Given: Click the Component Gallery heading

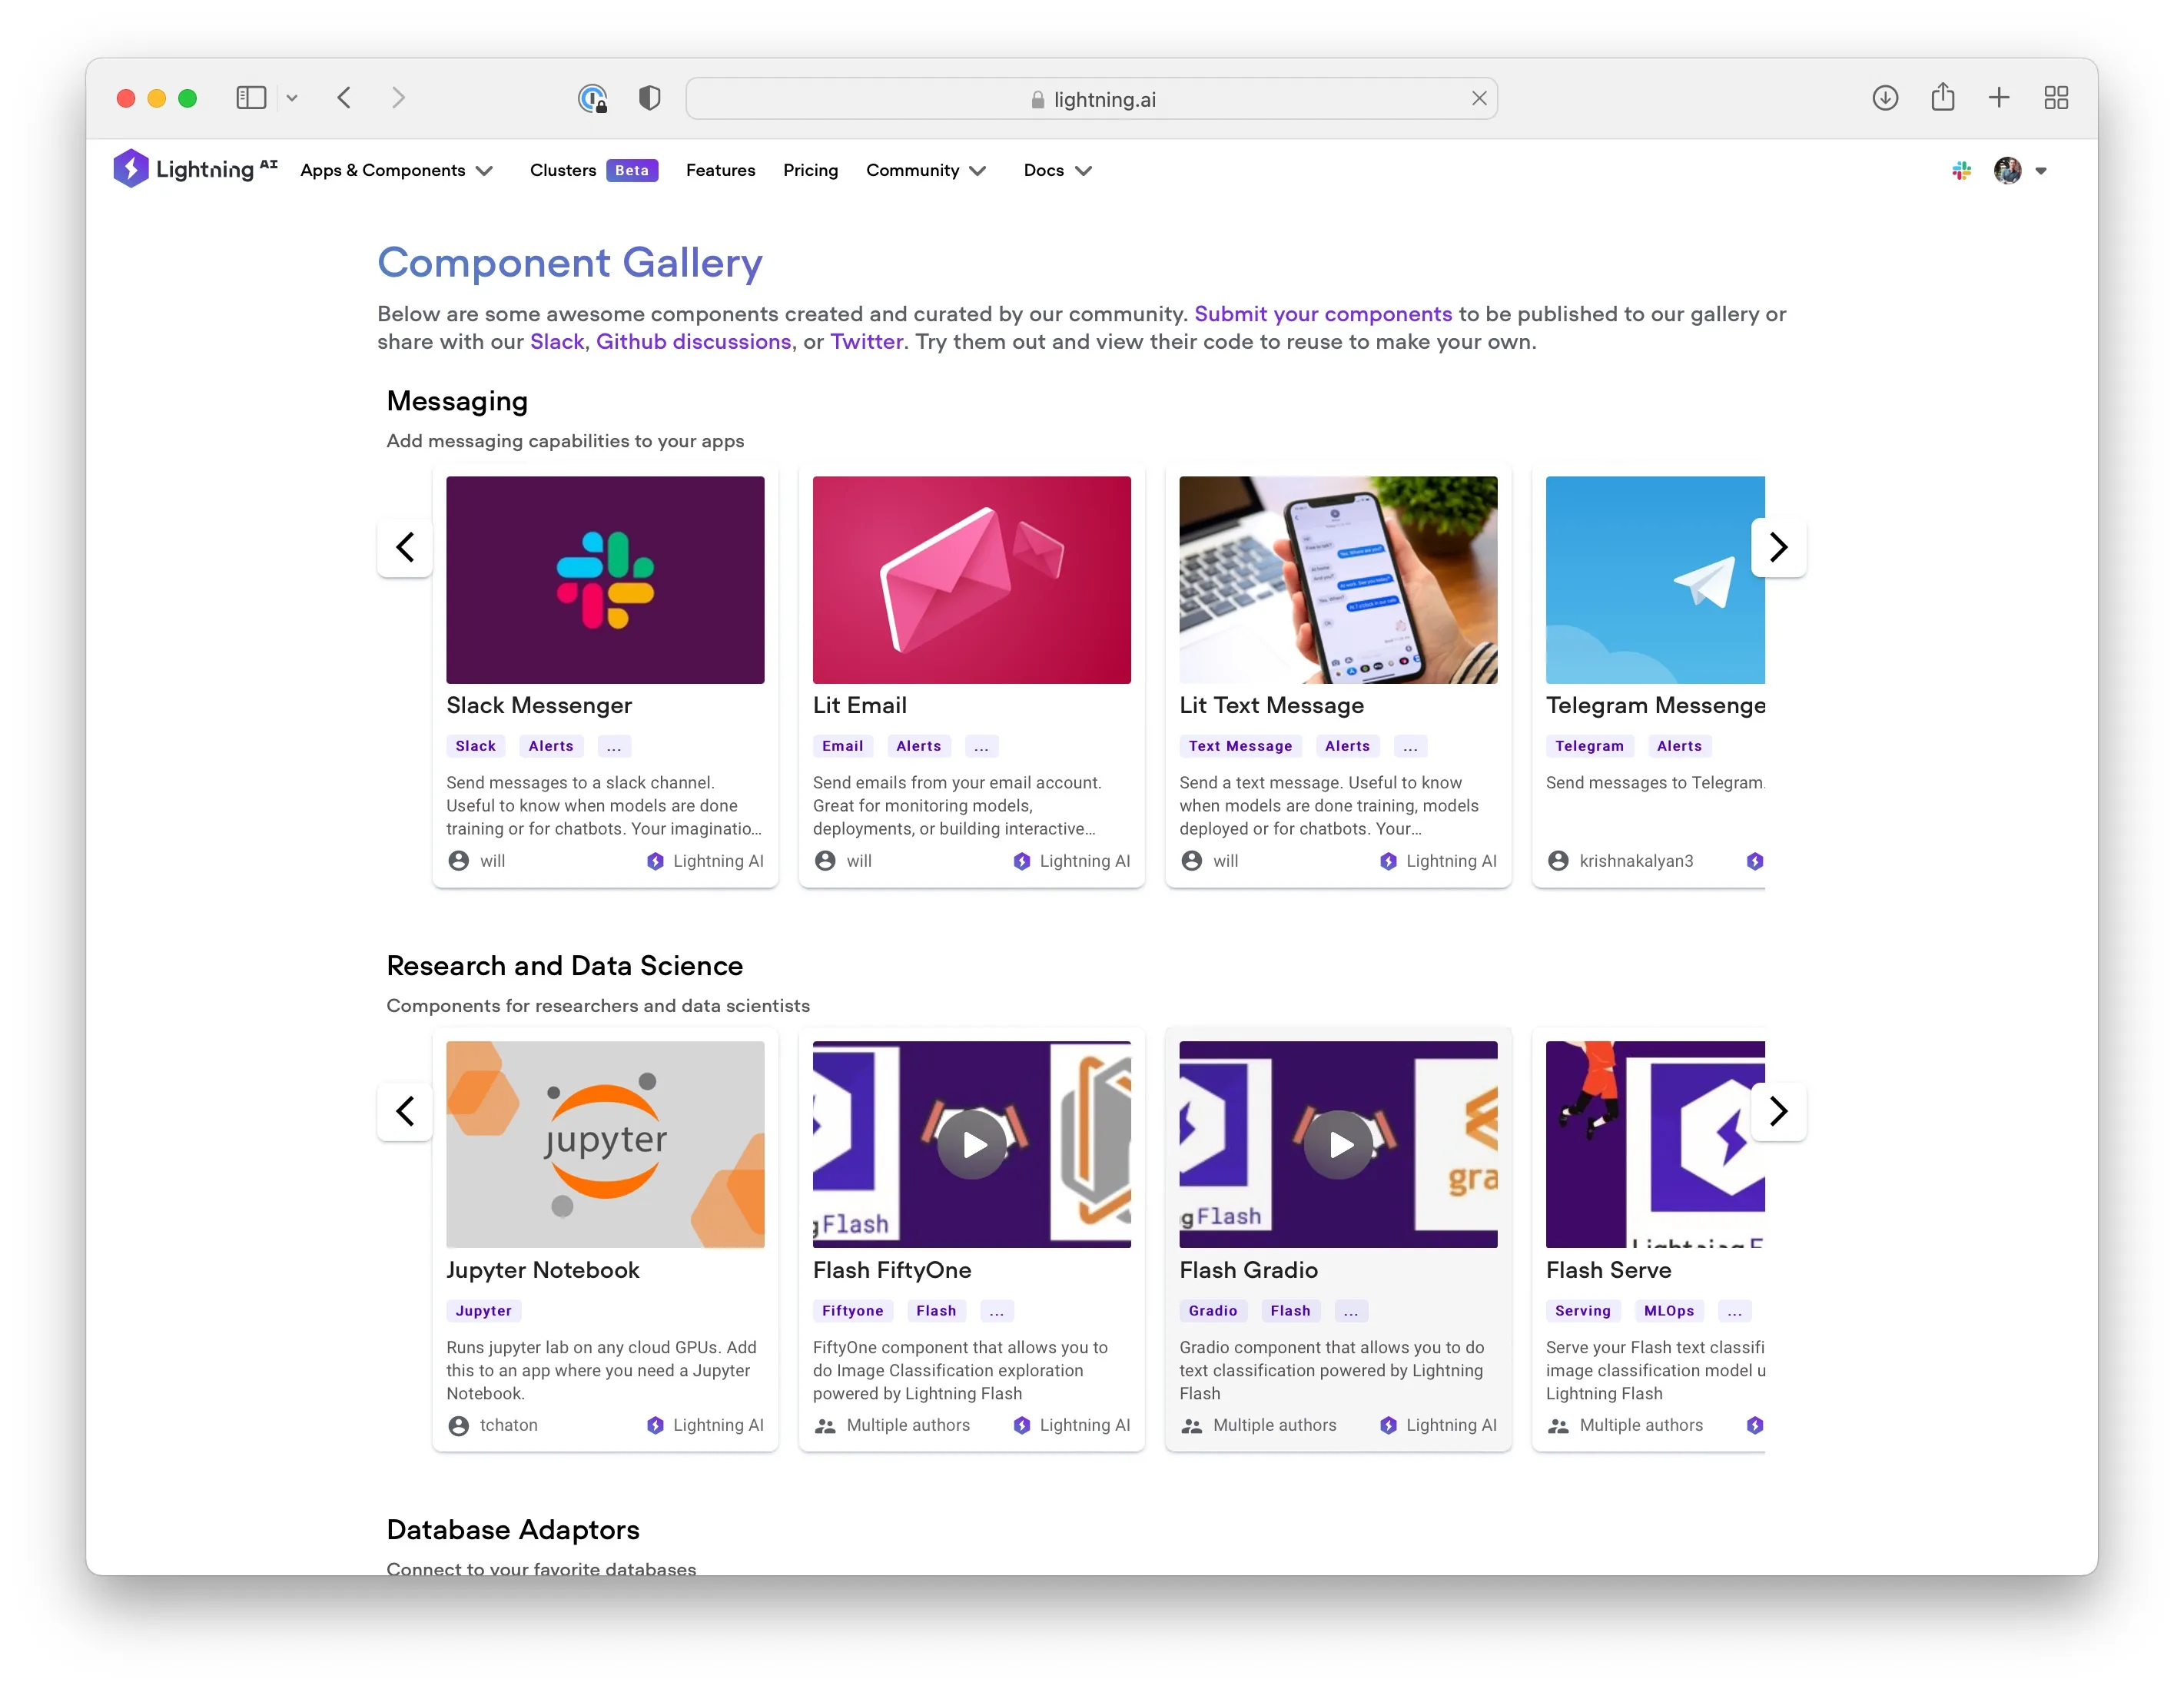Looking at the screenshot, I should [x=570, y=263].
